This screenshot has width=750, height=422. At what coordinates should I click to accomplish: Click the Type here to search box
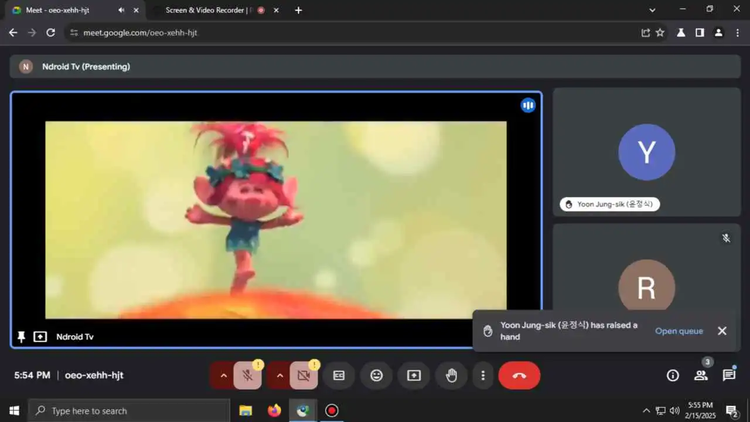point(129,411)
